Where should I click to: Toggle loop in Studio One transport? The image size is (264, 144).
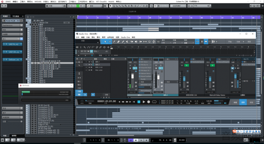coord(154,102)
